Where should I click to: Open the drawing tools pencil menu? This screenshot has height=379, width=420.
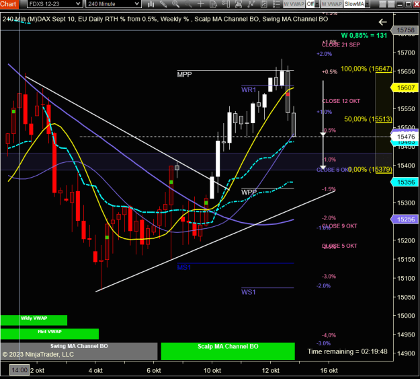163,4
